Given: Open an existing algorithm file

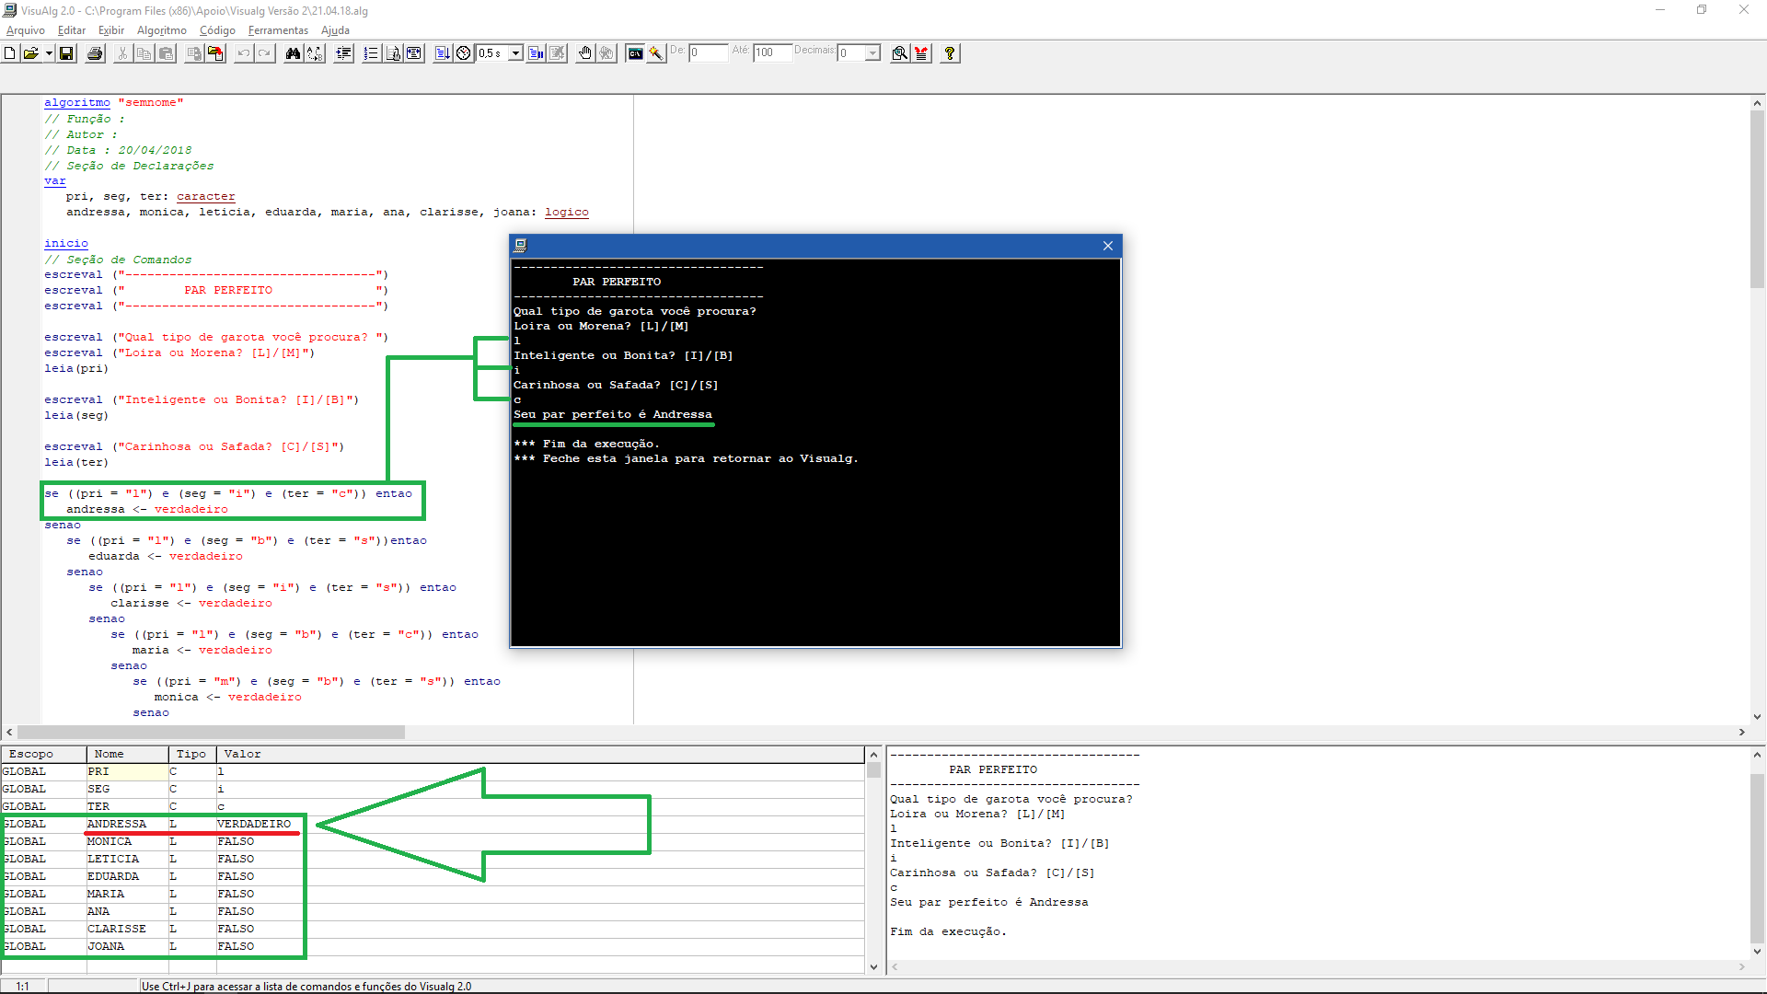Looking at the screenshot, I should point(30,53).
